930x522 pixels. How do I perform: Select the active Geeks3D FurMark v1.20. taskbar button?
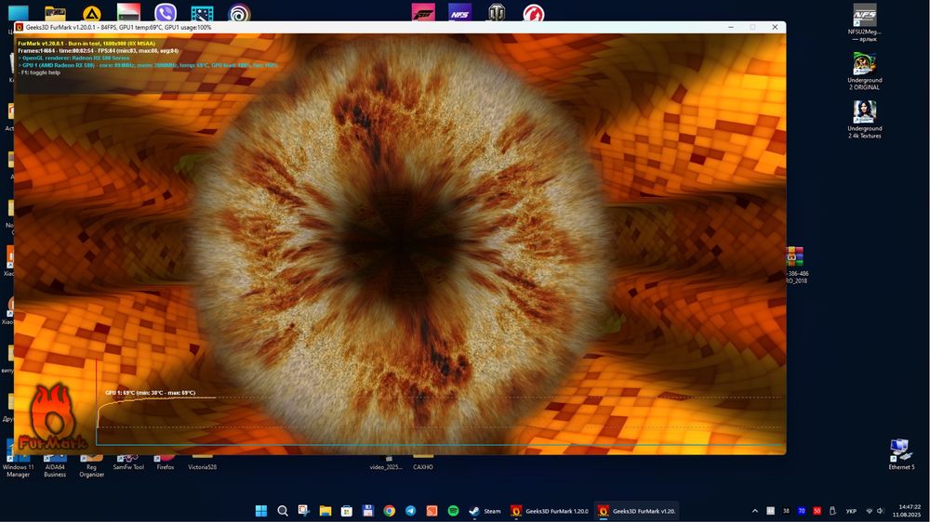[637, 511]
